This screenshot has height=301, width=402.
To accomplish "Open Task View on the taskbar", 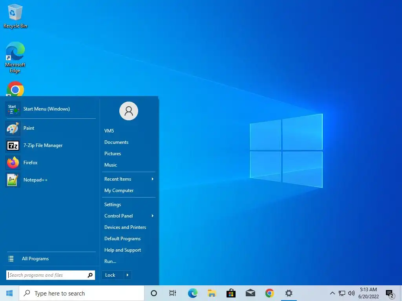I will pos(173,293).
